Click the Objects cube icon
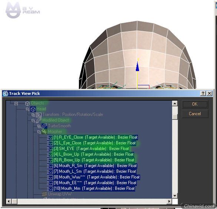 (27, 103)
